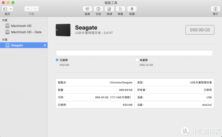The width and height of the screenshot is (222, 137).
Task: Click the Macintosh HD disk icon
Action: click(x=8, y=26)
